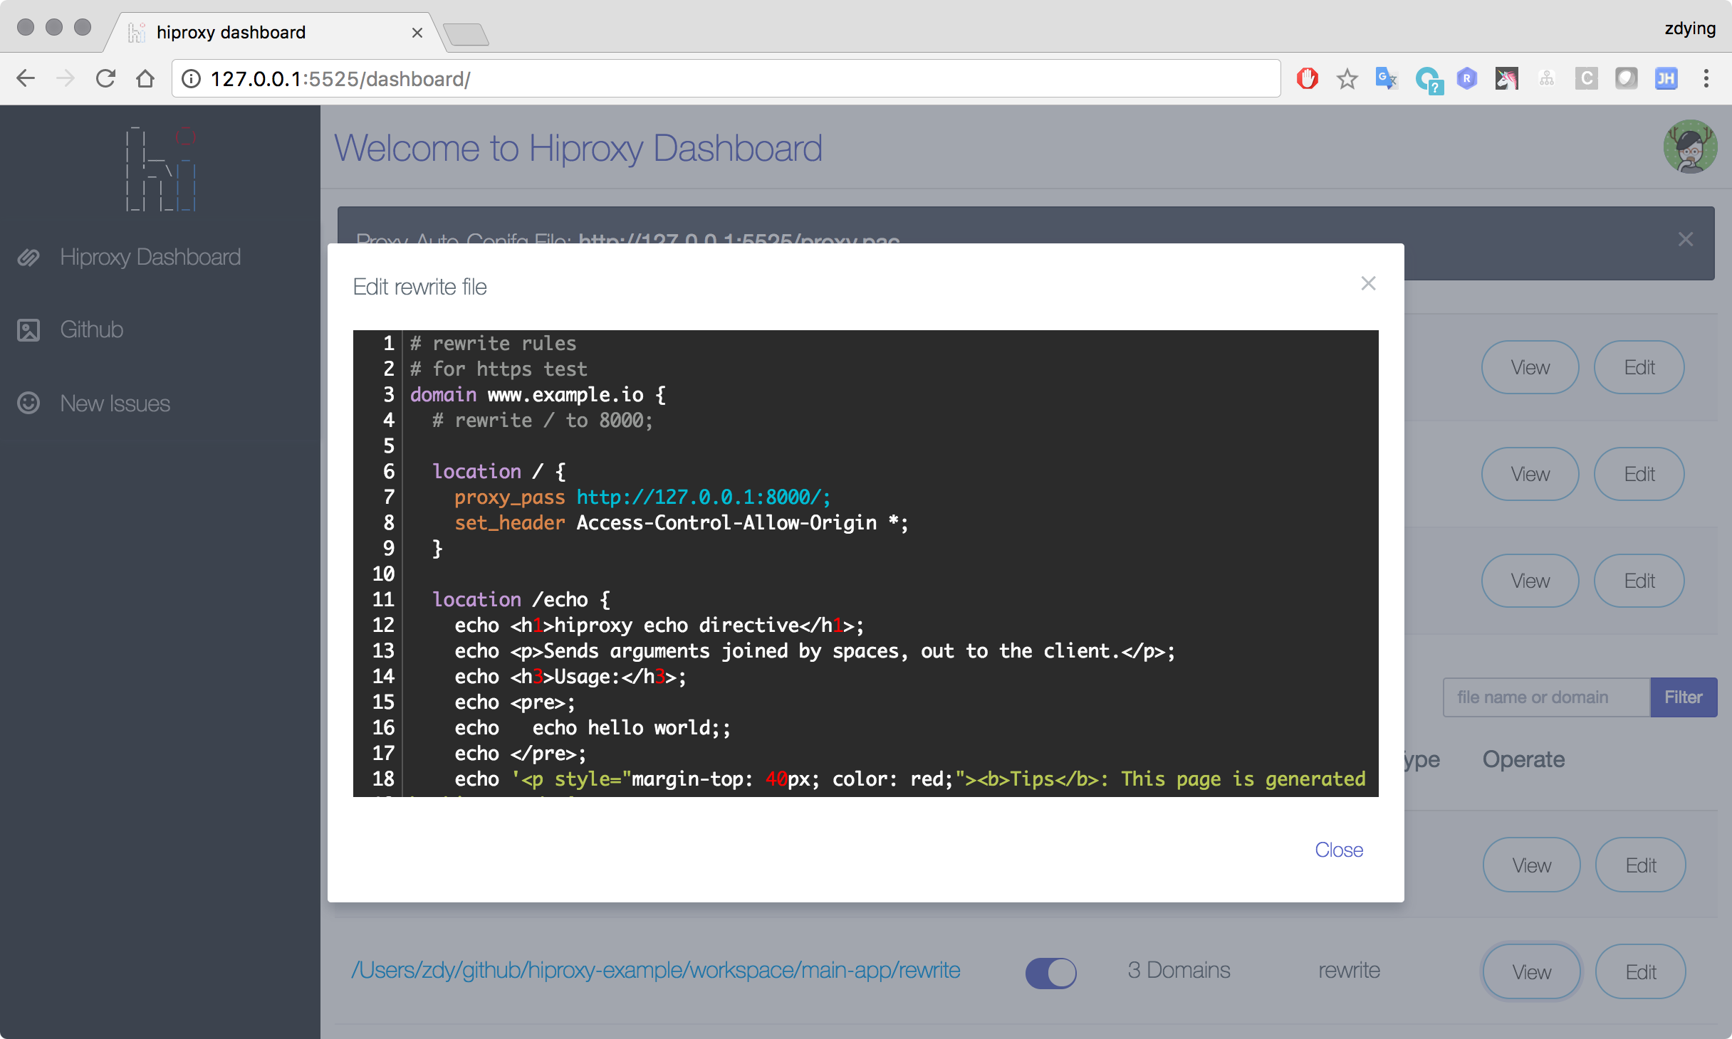Click the unicorn browser extension icon
Viewport: 1732px width, 1039px height.
pos(1507,79)
